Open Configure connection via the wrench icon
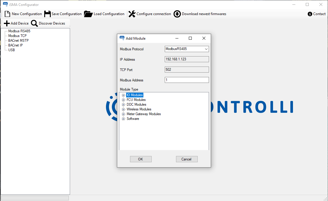The height and width of the screenshot is (201, 328). tap(131, 14)
